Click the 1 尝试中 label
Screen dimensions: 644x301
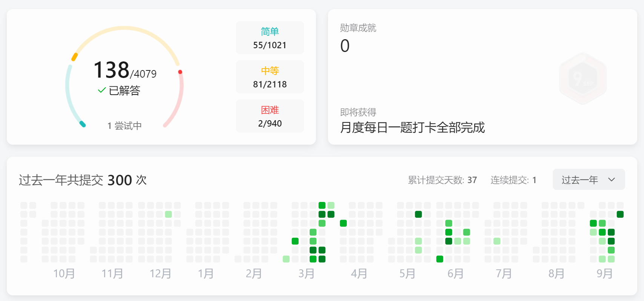pyautogui.click(x=124, y=126)
